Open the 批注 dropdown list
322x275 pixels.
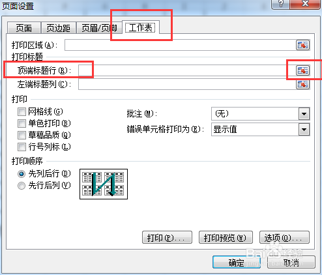click(x=304, y=113)
